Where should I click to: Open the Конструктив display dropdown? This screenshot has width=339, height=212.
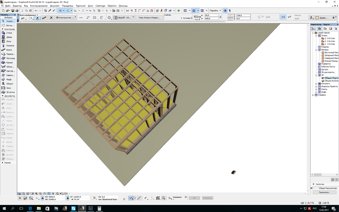click(66, 18)
